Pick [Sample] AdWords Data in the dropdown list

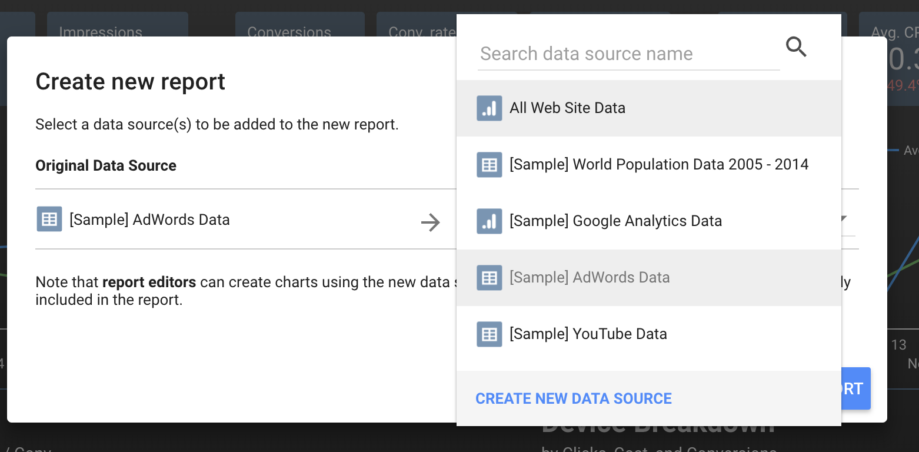pos(649,278)
